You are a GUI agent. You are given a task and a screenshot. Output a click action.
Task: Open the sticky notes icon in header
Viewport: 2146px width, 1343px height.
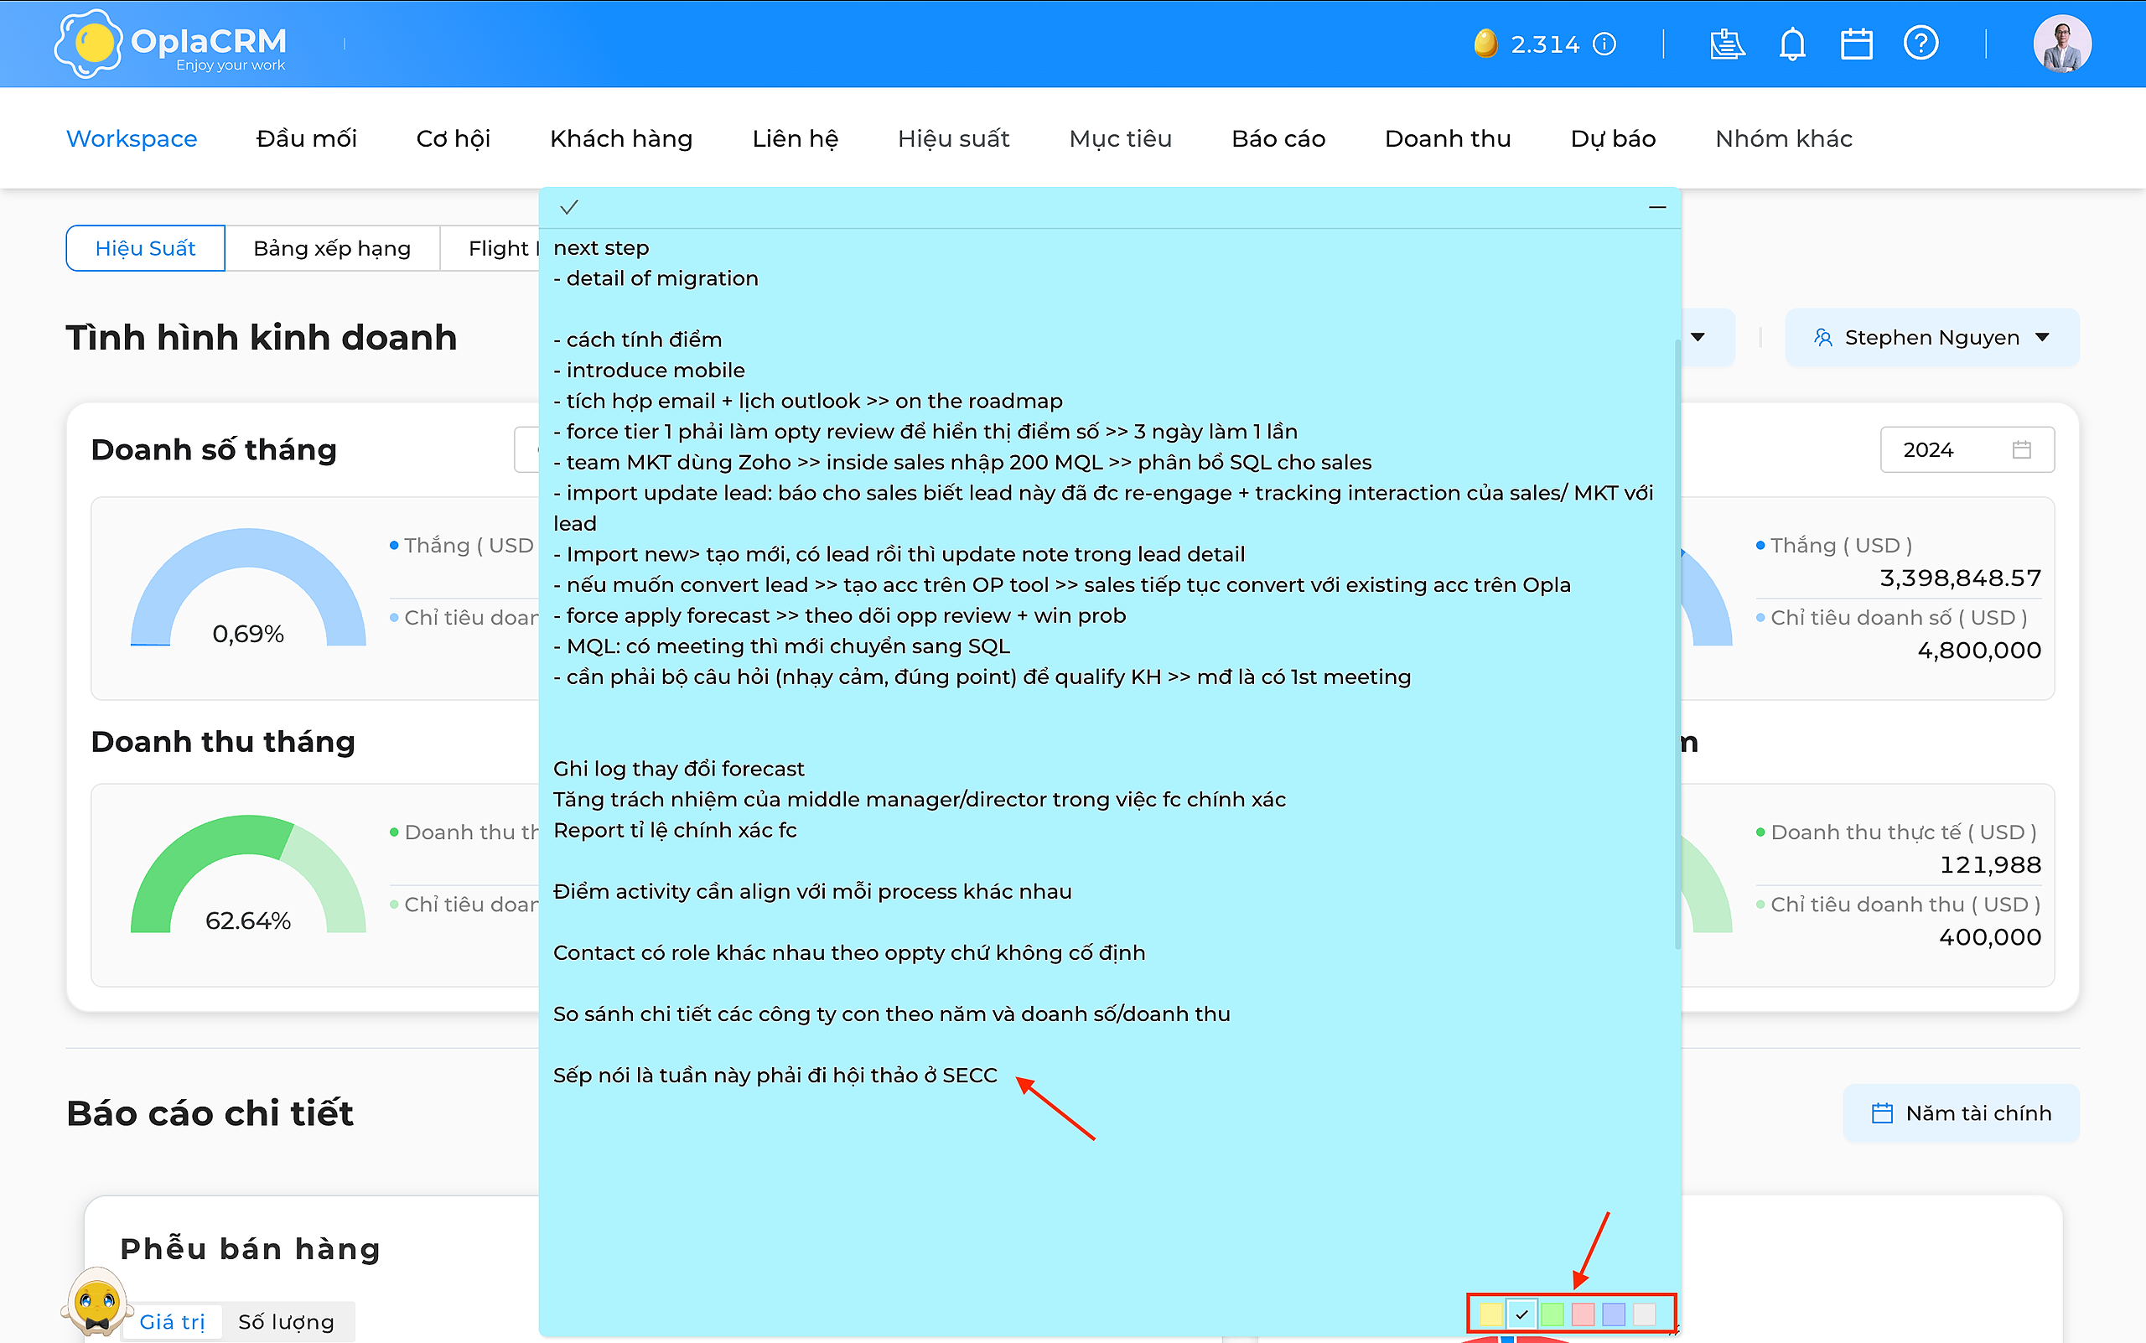click(x=1727, y=44)
